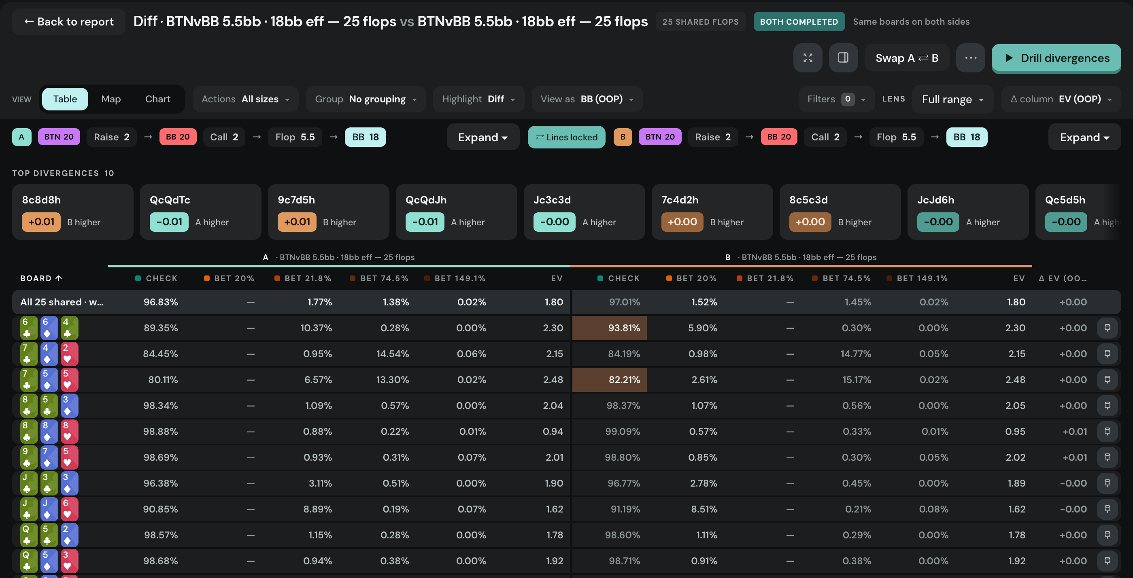
Task: Open the Full range lens dropdown
Action: pos(952,100)
